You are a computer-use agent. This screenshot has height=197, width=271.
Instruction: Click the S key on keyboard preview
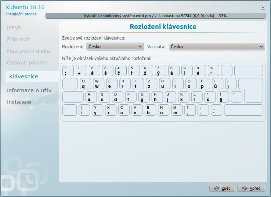pos(104,97)
